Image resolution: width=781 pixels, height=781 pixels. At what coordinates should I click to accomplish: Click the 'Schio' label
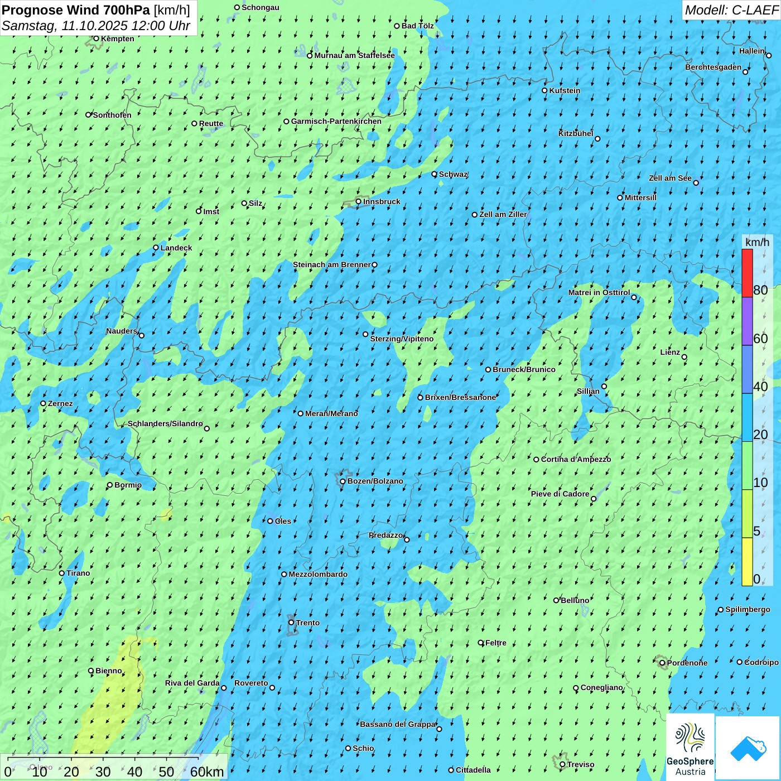363,748
